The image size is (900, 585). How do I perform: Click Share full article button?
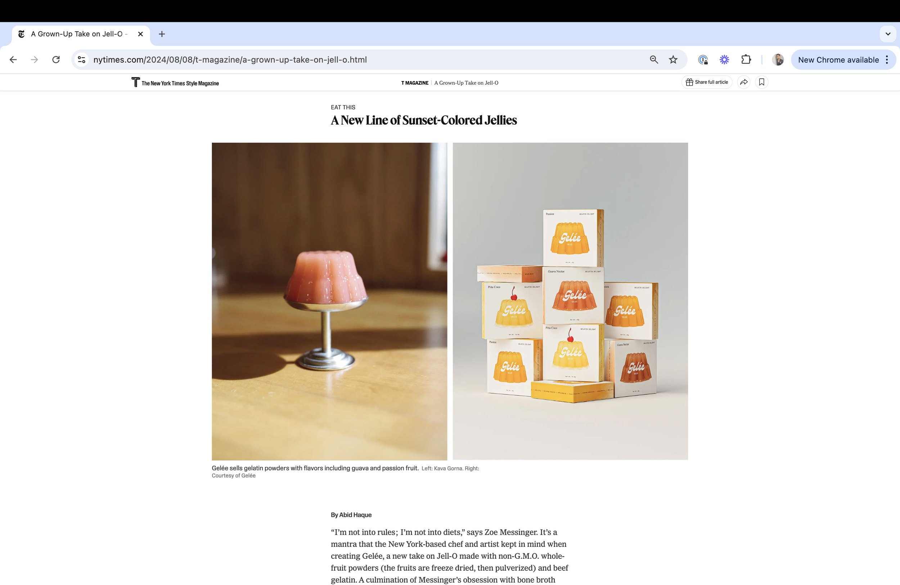coord(707,82)
